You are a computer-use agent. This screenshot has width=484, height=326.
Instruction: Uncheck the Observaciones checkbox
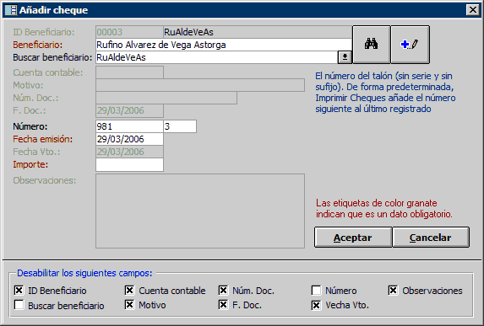click(394, 290)
